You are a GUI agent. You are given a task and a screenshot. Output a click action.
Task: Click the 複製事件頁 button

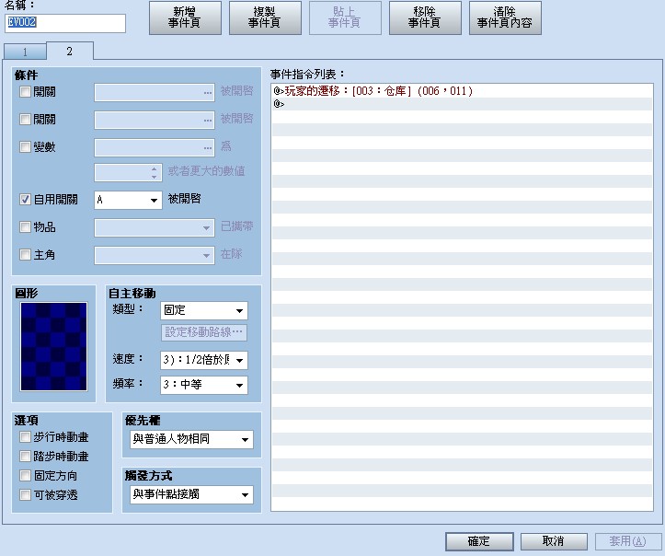pos(265,17)
